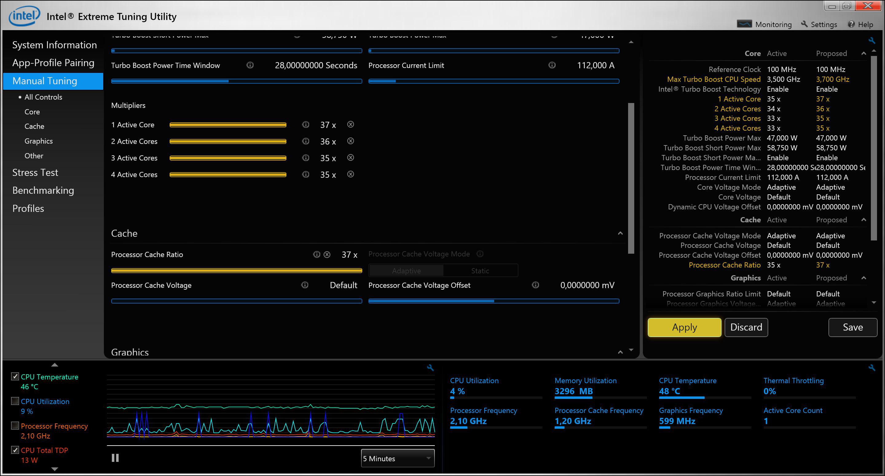The width and height of the screenshot is (885, 476).
Task: Pause the monitoring graph
Action: (115, 458)
